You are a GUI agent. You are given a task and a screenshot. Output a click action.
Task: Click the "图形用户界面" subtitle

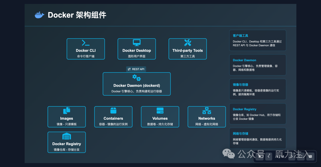[136, 56]
